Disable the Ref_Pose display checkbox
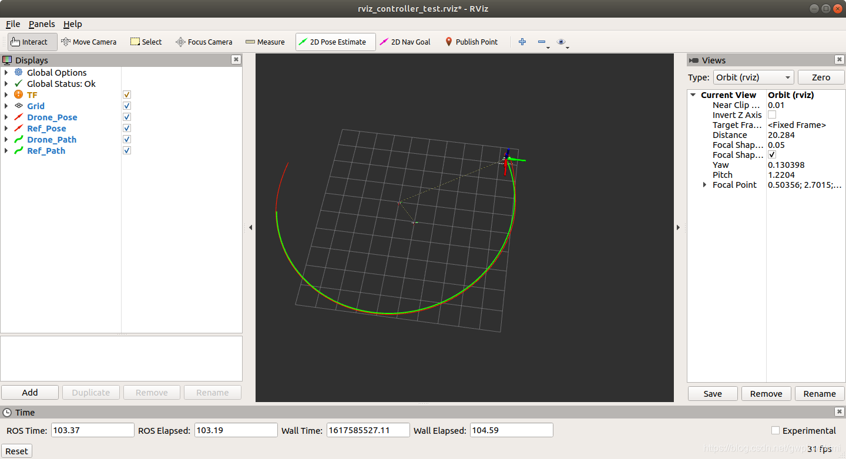 point(127,128)
